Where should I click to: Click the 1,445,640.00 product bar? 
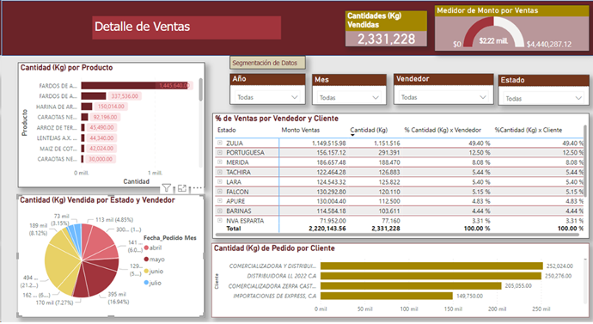pos(135,85)
